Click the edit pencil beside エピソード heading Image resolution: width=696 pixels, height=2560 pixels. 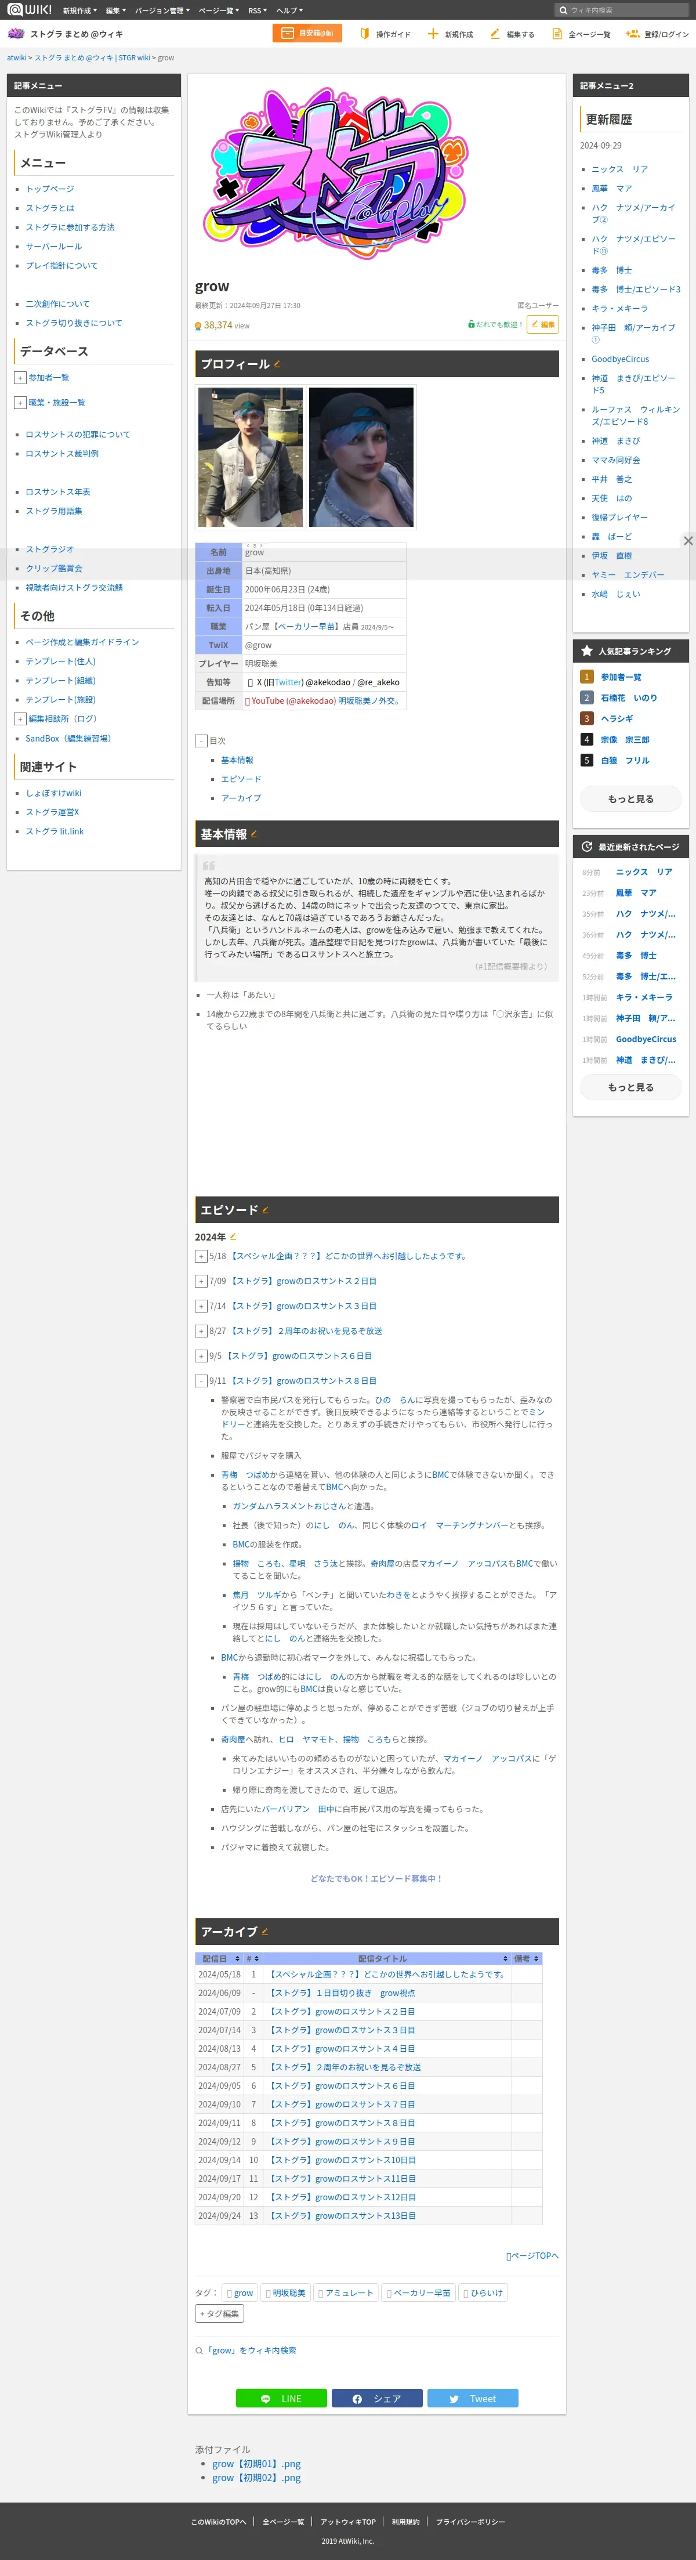pyautogui.click(x=265, y=1209)
